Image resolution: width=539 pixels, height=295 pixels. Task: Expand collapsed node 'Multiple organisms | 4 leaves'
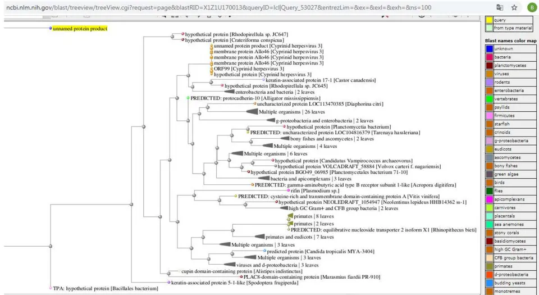267,146
